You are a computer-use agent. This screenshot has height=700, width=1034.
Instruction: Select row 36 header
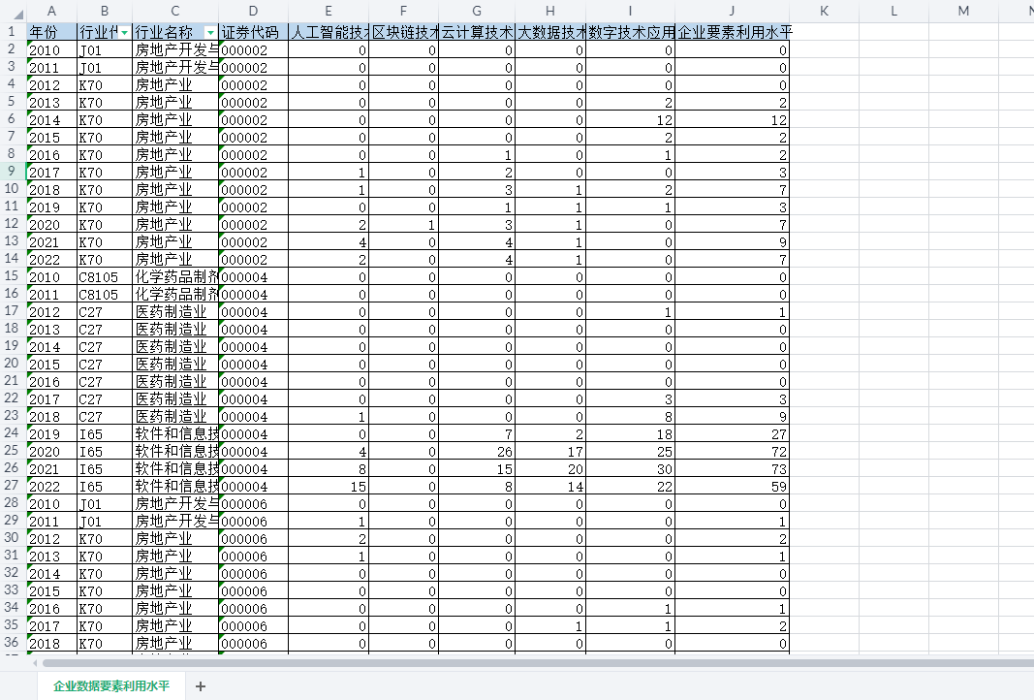12,643
